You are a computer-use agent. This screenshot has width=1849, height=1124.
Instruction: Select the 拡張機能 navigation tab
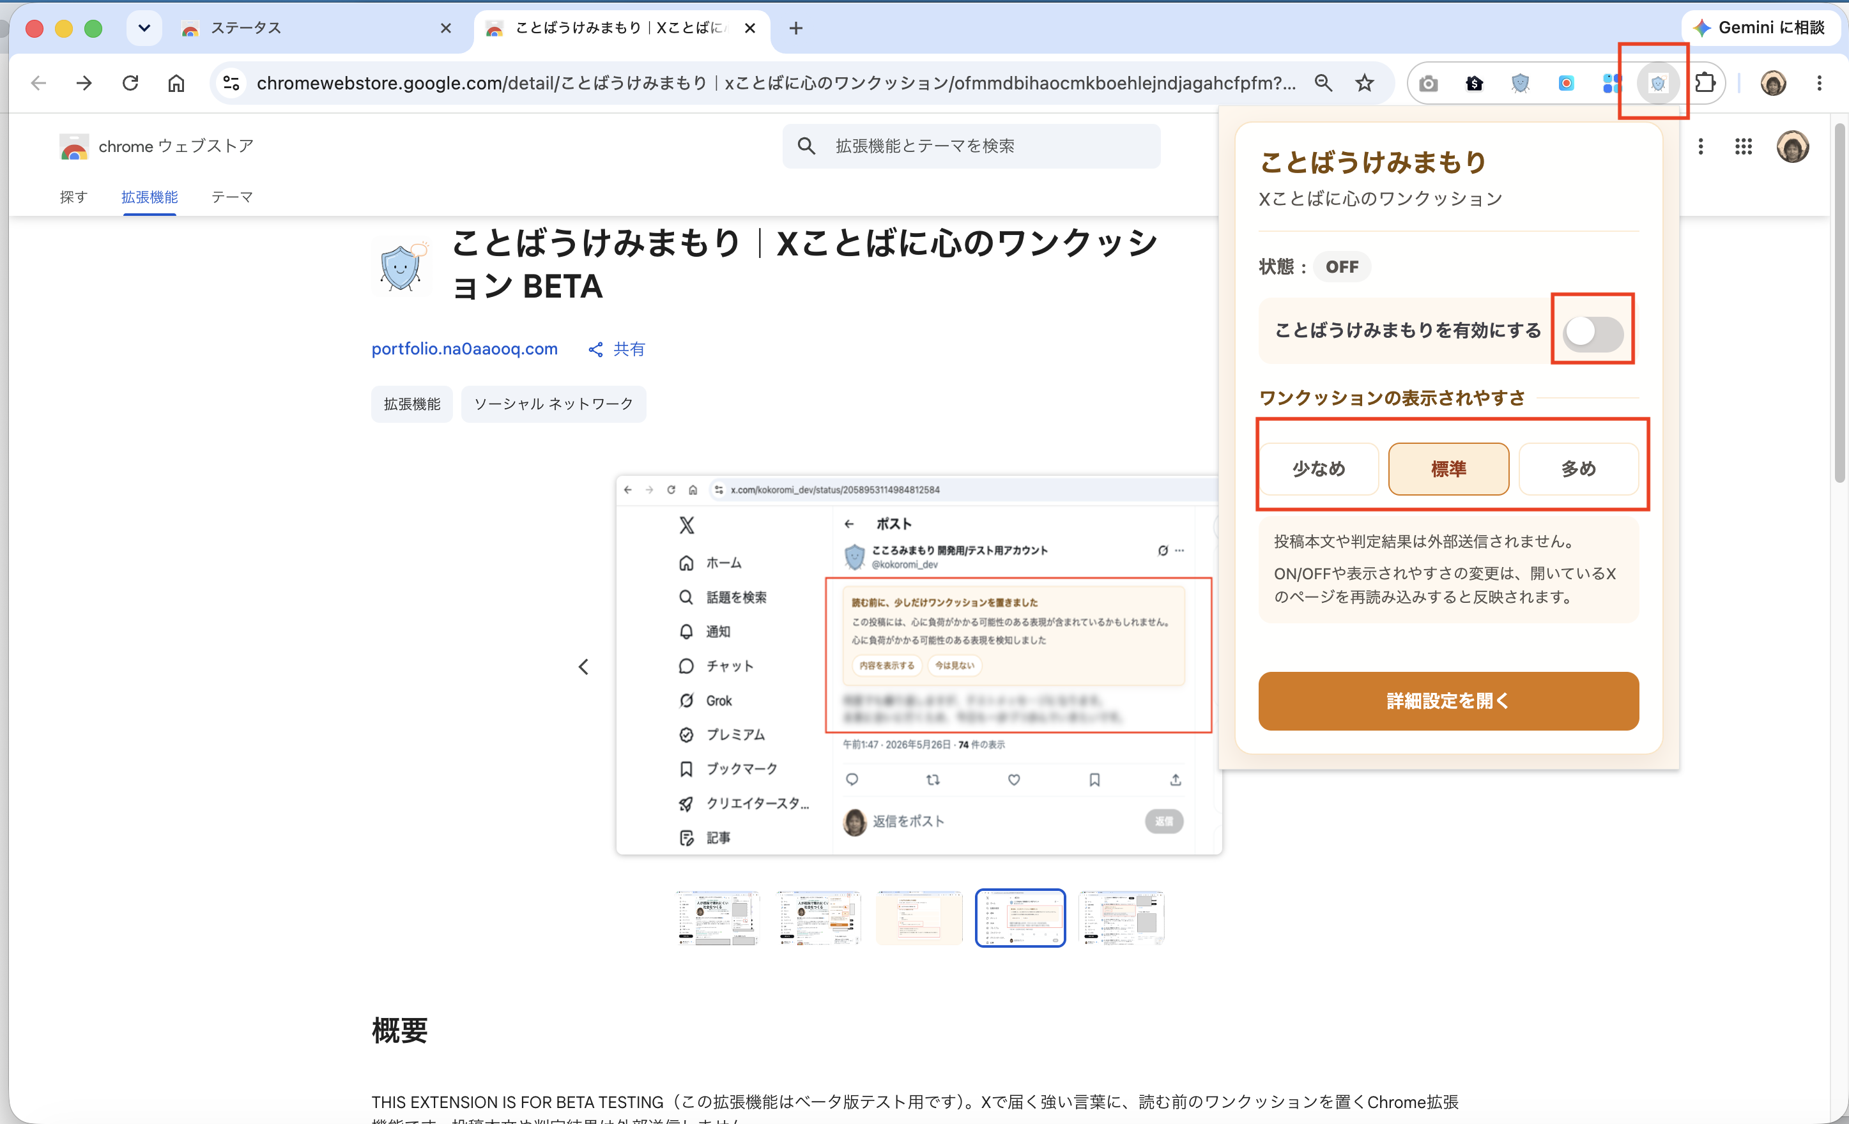(x=150, y=197)
